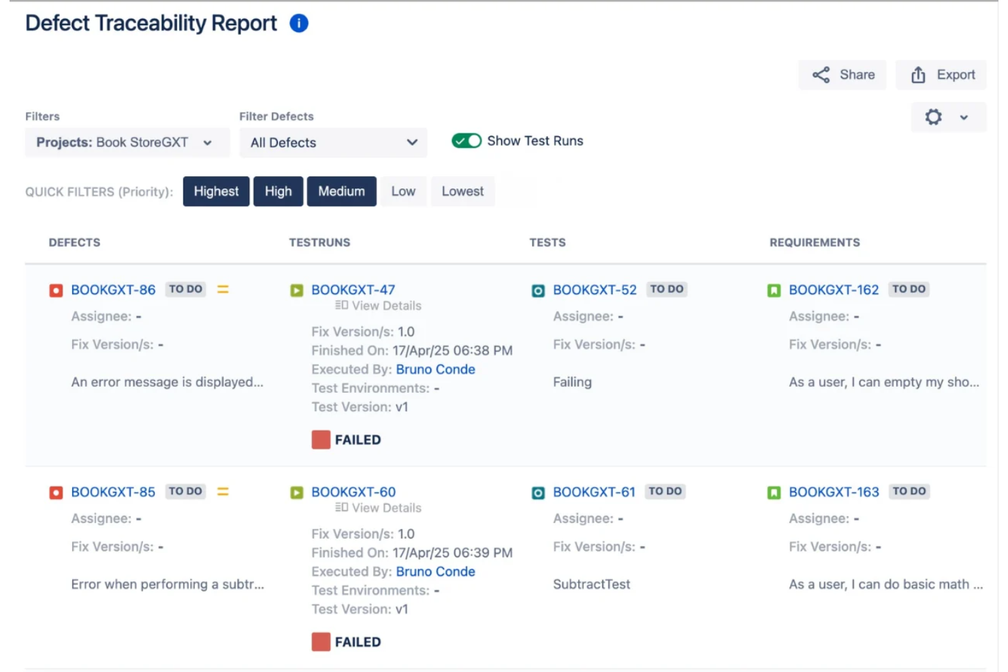The width and height of the screenshot is (1008, 672).
Task: Expand the chevron next to the gear icon
Action: [x=964, y=117]
